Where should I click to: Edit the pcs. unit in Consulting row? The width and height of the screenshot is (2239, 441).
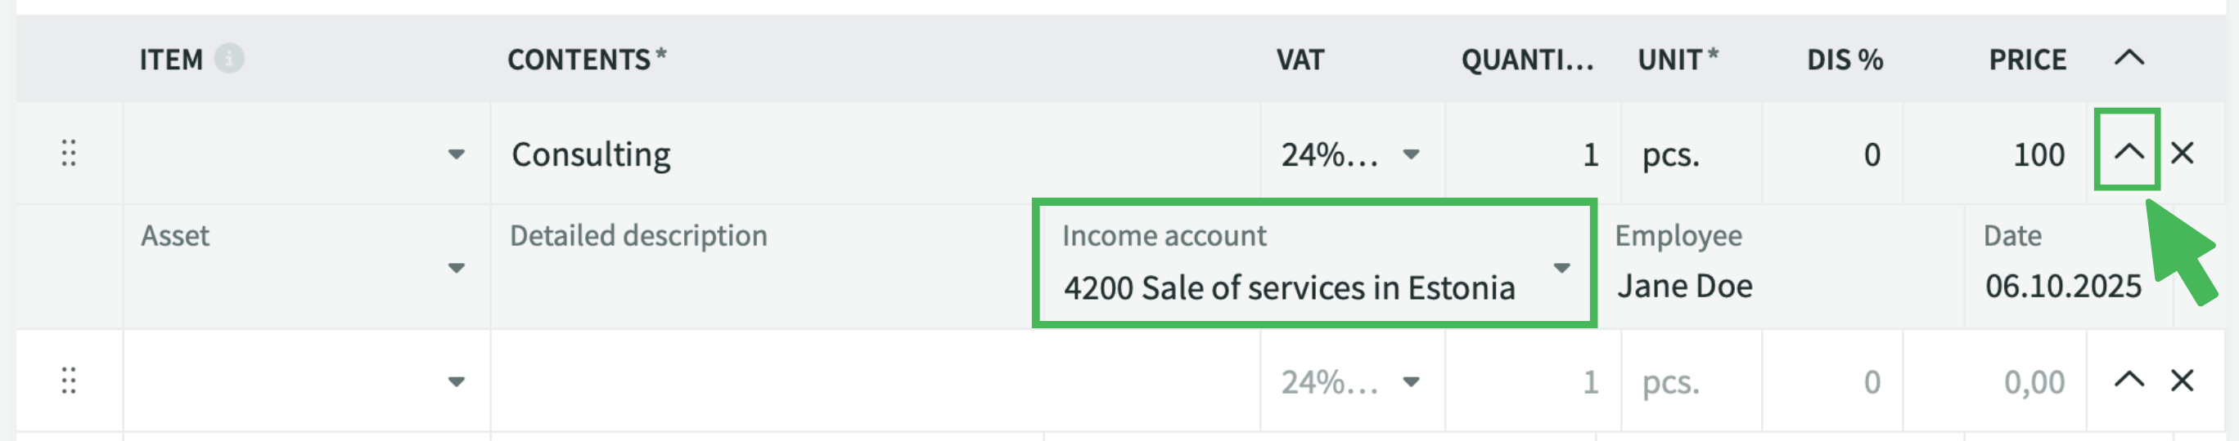(x=1686, y=155)
